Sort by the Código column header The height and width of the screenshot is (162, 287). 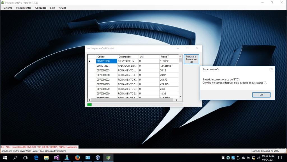click(x=107, y=57)
